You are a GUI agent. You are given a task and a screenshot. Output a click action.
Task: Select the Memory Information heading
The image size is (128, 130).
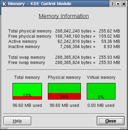tap(64, 16)
